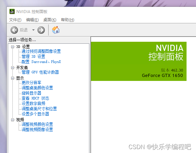196x153 pixels.
Task: Go to the home page house icon
Action: click(56, 30)
